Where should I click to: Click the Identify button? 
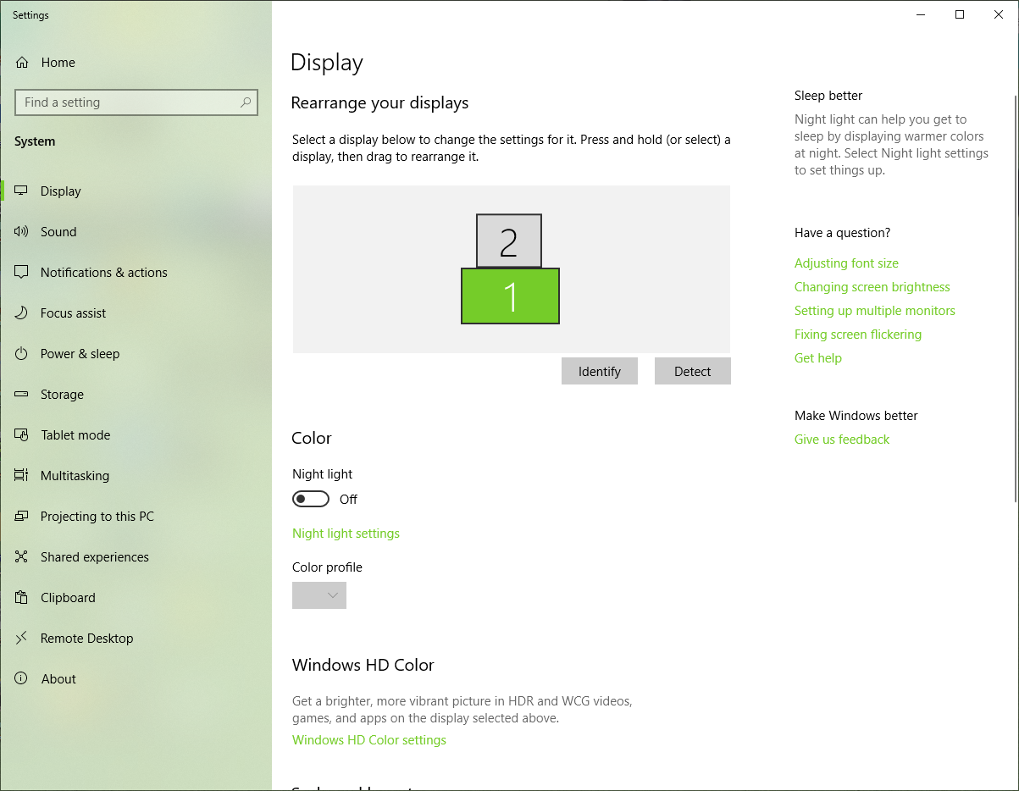click(600, 371)
